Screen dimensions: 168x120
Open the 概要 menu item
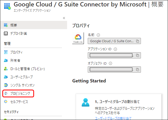(14, 25)
